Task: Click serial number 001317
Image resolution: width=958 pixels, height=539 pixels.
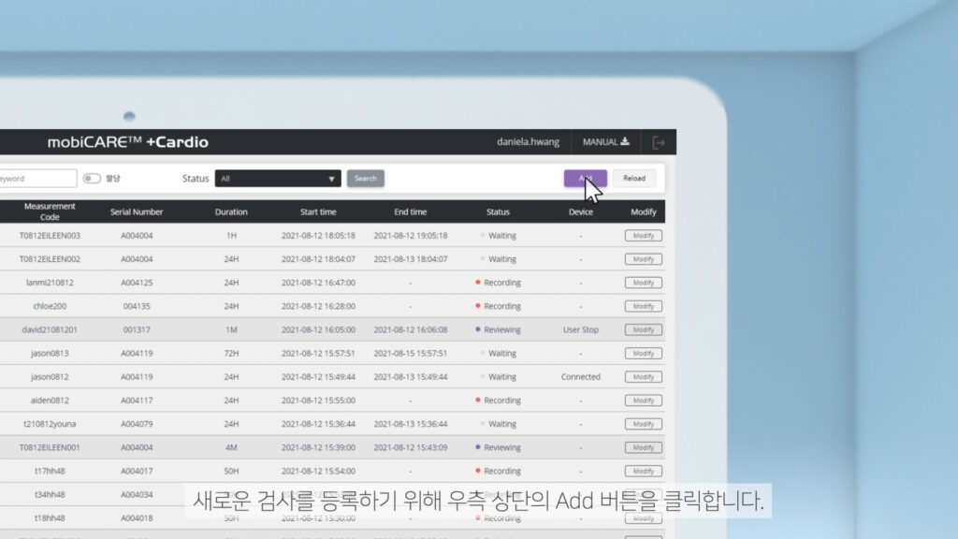Action: point(137,330)
